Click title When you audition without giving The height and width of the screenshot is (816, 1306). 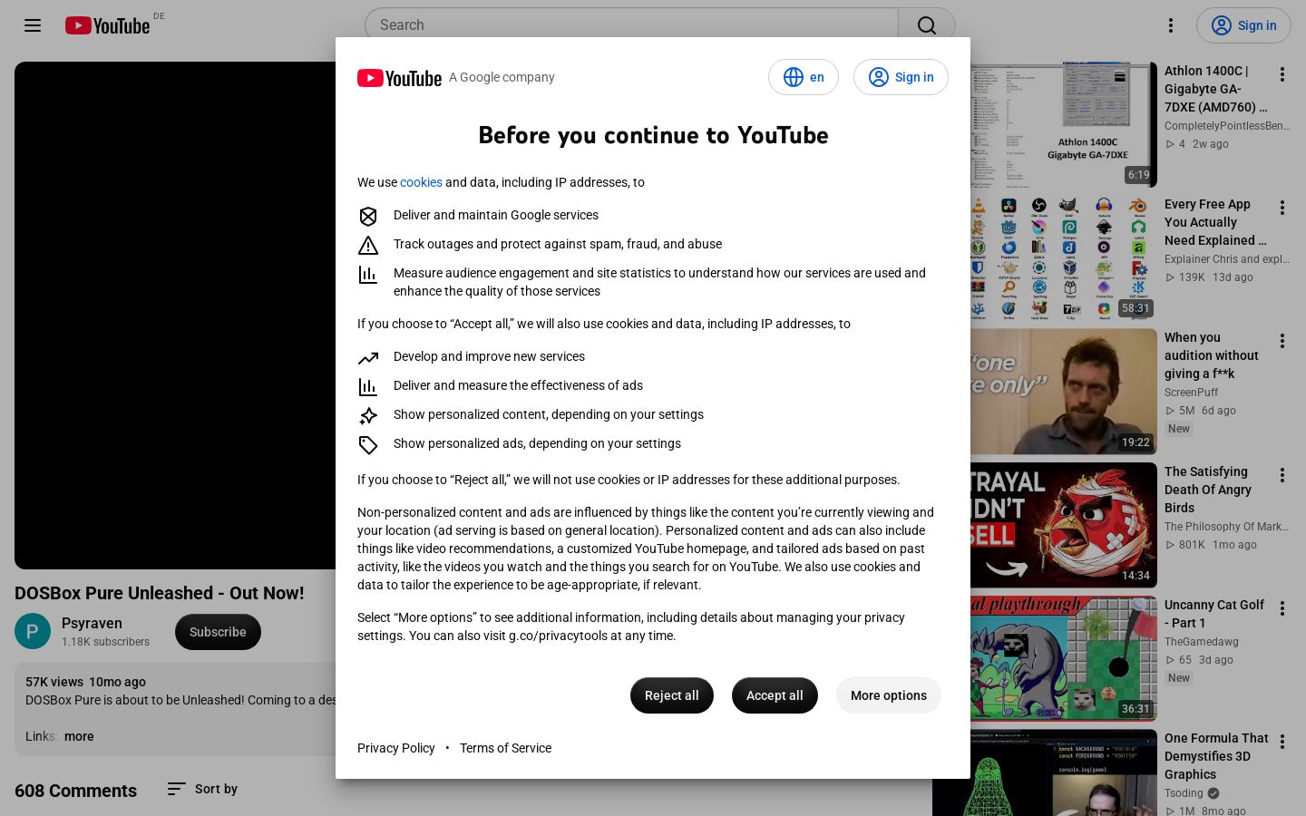[x=1212, y=355]
